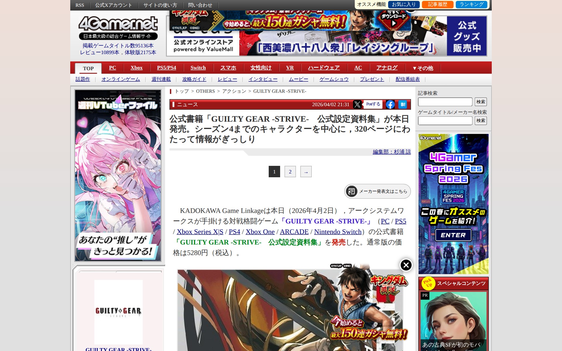The width and height of the screenshot is (562, 351).
Task: Open the PC navigation tab
Action: [x=112, y=68]
